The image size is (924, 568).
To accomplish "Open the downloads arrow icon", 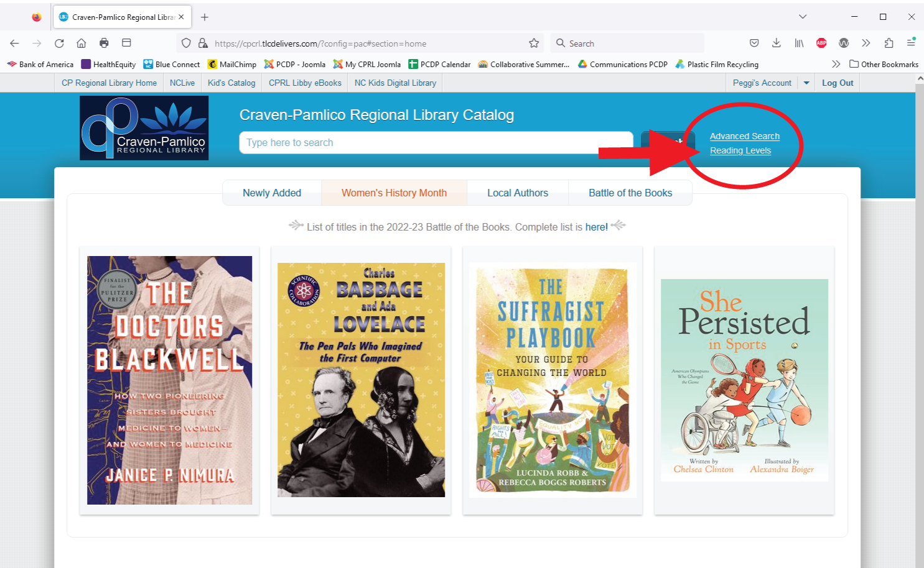I will click(777, 43).
